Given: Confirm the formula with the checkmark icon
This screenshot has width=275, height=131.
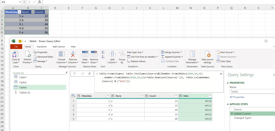Looking at the screenshot, I should tap(83, 74).
